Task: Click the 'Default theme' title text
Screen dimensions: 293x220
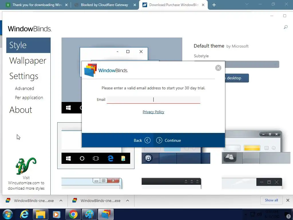Action: (x=209, y=46)
